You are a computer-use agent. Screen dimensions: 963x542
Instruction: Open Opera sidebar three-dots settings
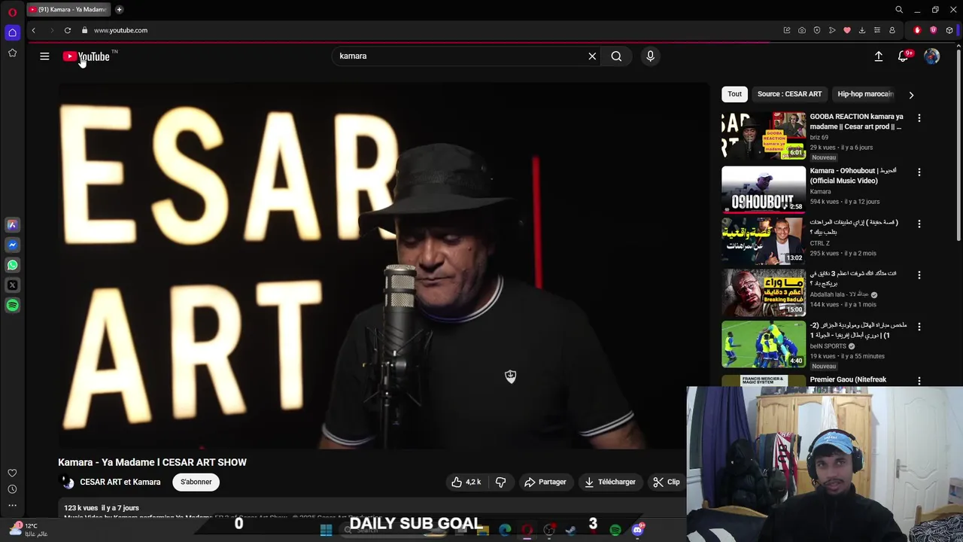tap(12, 505)
